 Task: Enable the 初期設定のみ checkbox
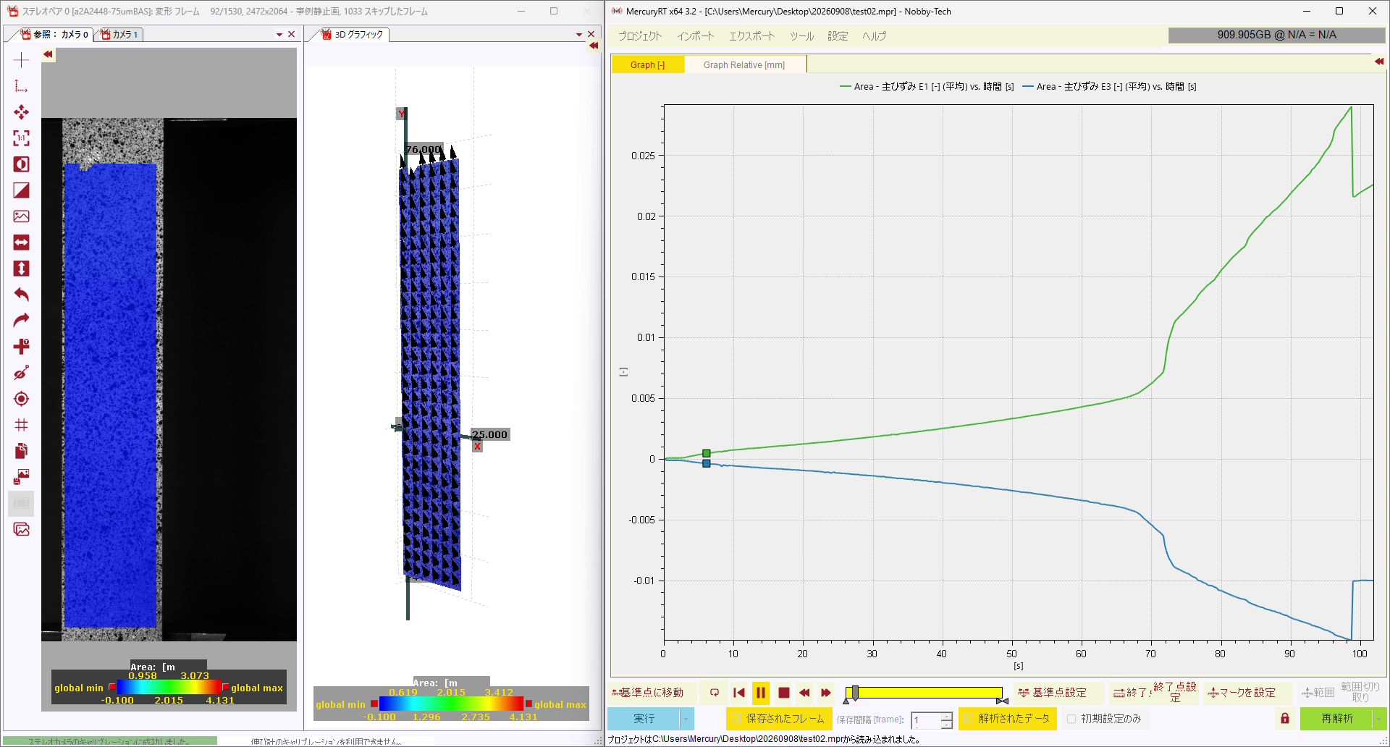tap(1071, 719)
